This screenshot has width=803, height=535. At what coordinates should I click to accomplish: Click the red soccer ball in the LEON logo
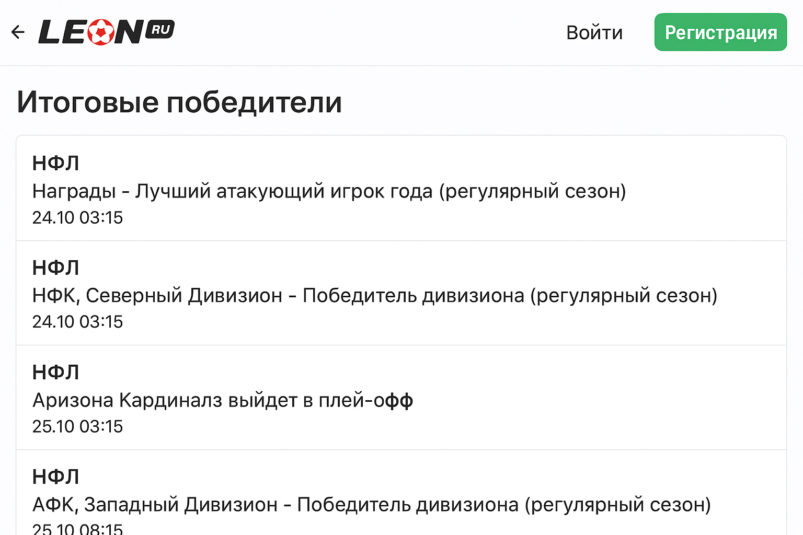101,32
